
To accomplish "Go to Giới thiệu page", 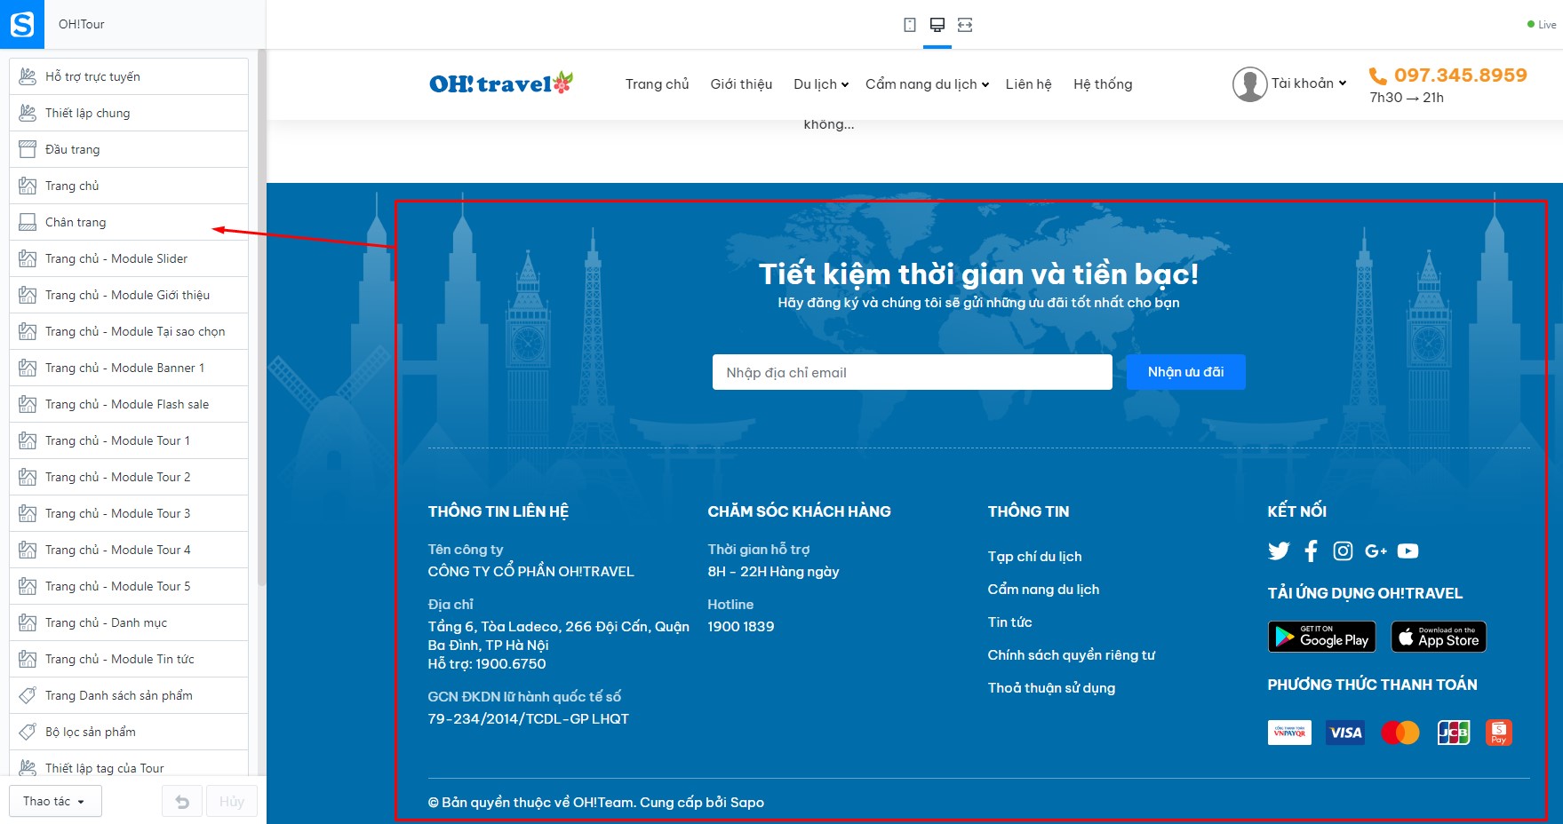I will click(x=741, y=84).
